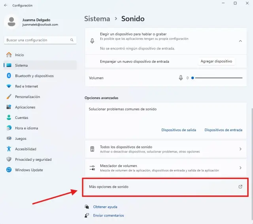Click the back arrow in Configuración
The width and height of the screenshot is (253, 224).
(6, 6)
